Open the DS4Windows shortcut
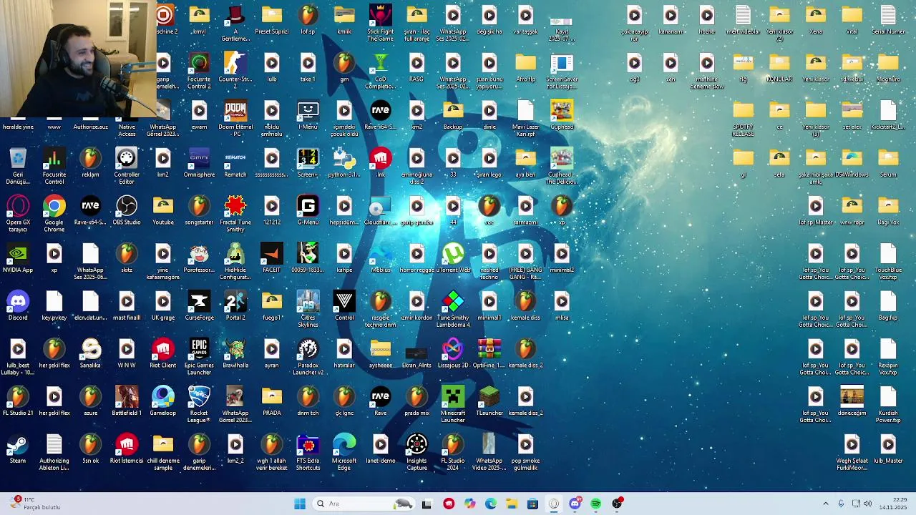 852,163
